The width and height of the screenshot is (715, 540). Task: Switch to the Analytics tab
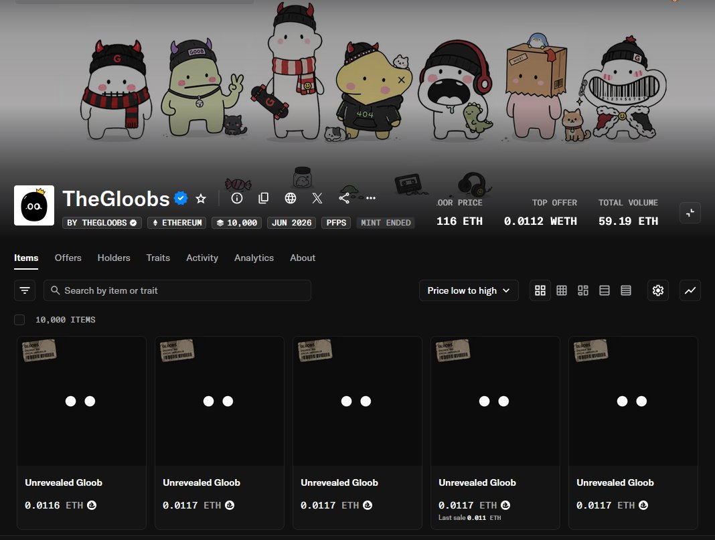point(254,258)
